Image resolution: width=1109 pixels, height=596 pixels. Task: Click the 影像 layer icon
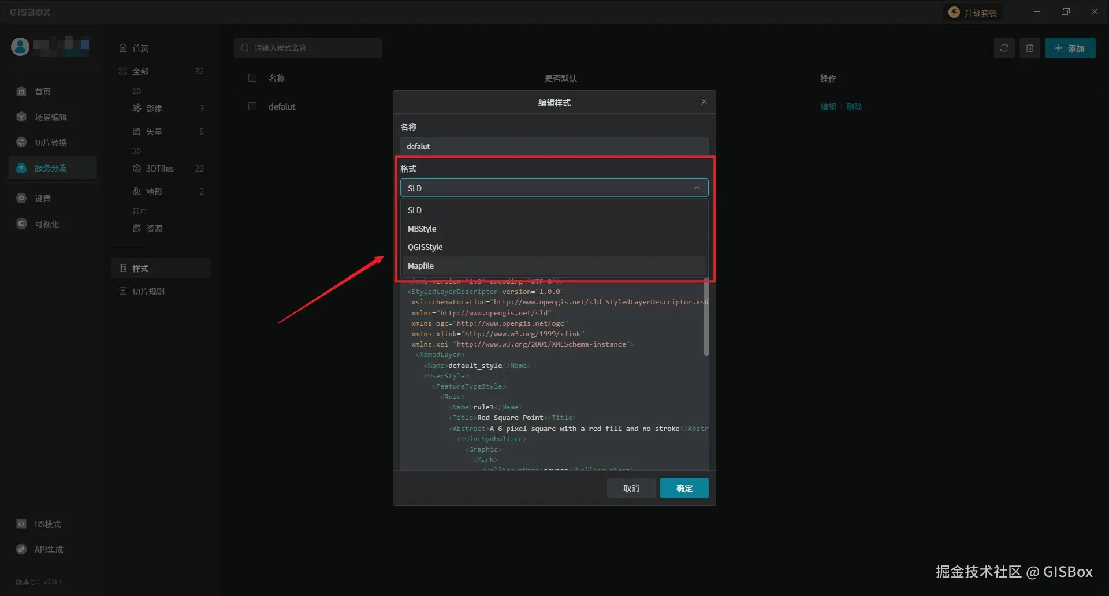[x=137, y=109]
